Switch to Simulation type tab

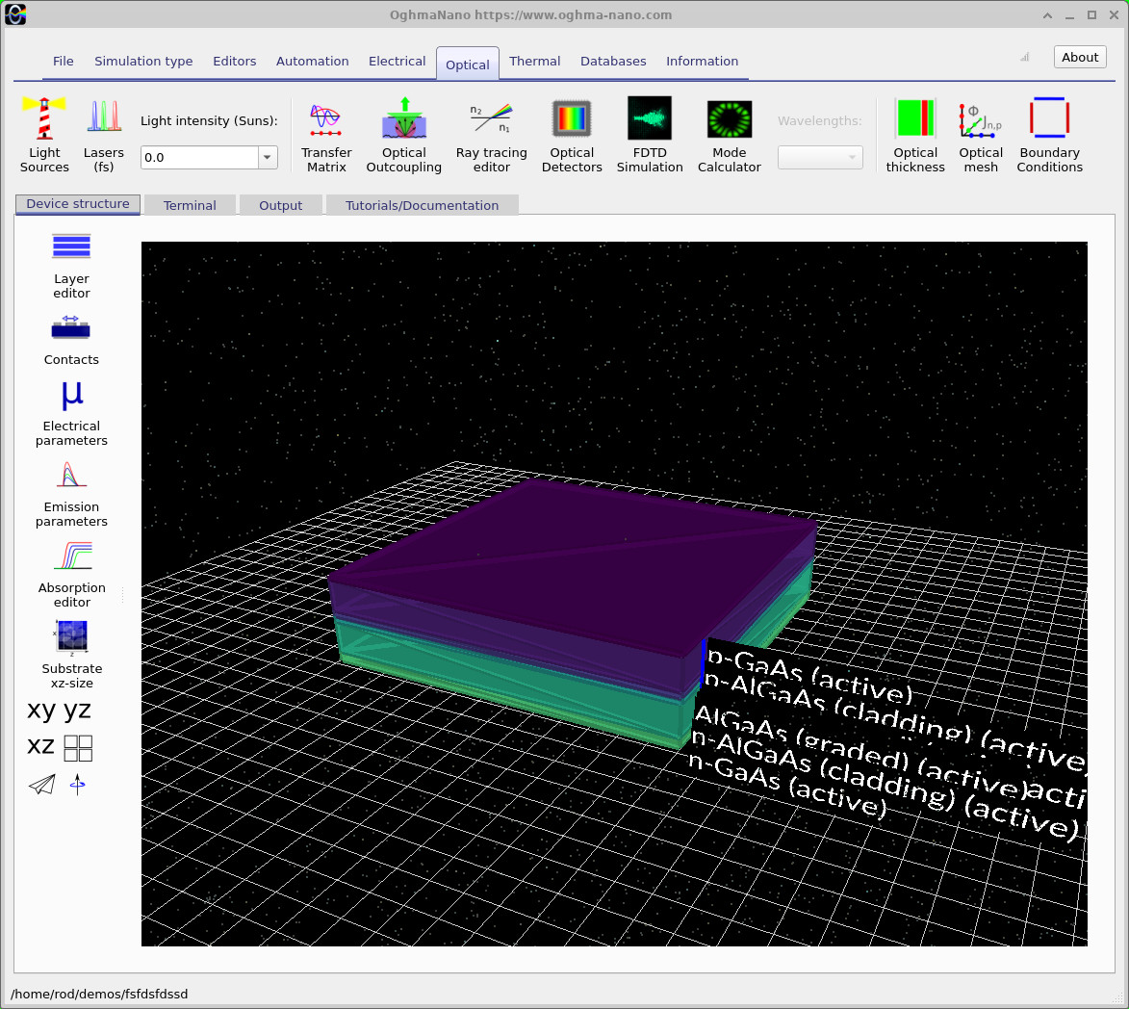[143, 62]
